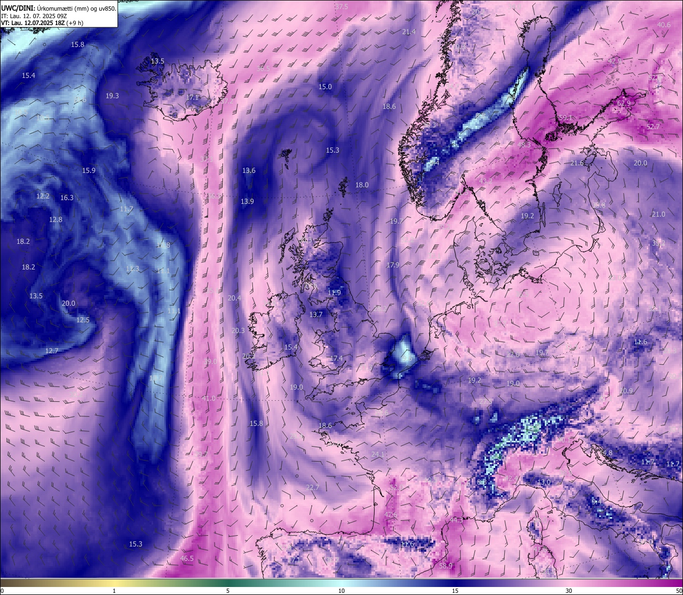Click the 15 label on the color bar
683x595 pixels.
(x=455, y=591)
